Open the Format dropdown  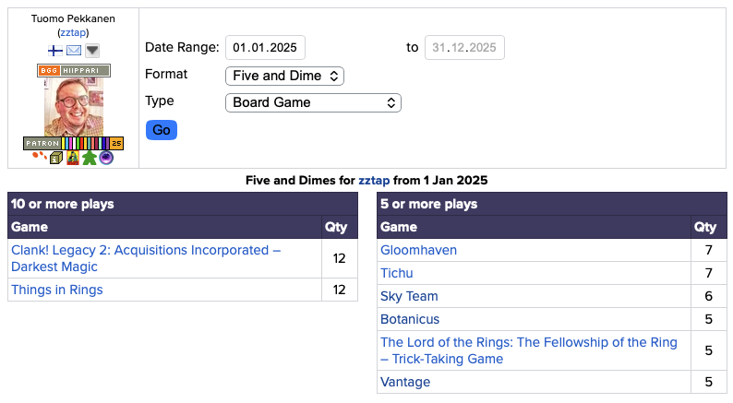click(284, 76)
